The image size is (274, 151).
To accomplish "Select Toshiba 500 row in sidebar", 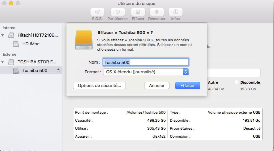I will 31,71.
